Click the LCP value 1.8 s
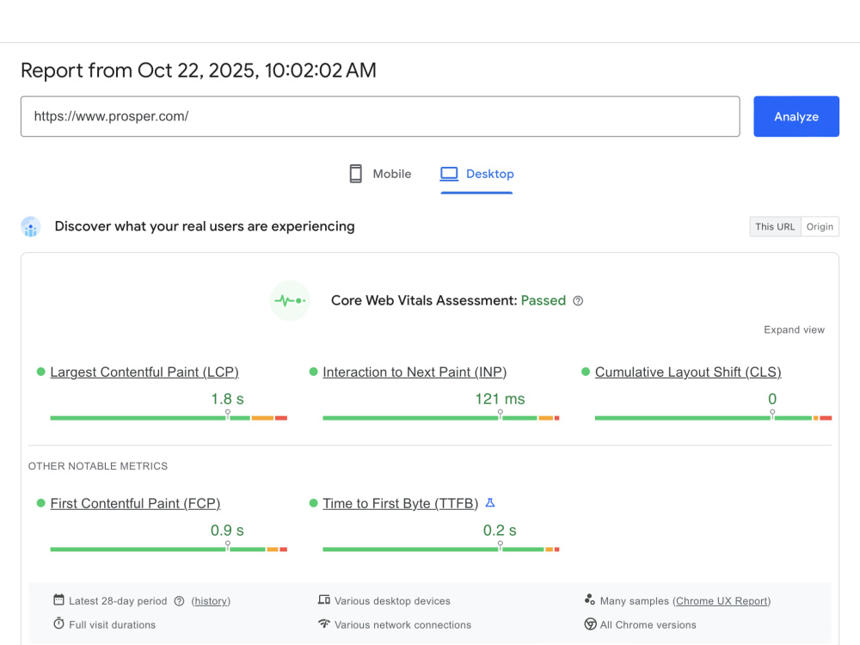The height and width of the screenshot is (645, 860). click(227, 399)
